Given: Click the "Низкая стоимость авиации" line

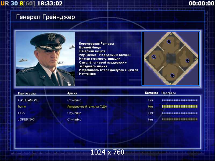Looking at the screenshot, I should coord(100,58).
